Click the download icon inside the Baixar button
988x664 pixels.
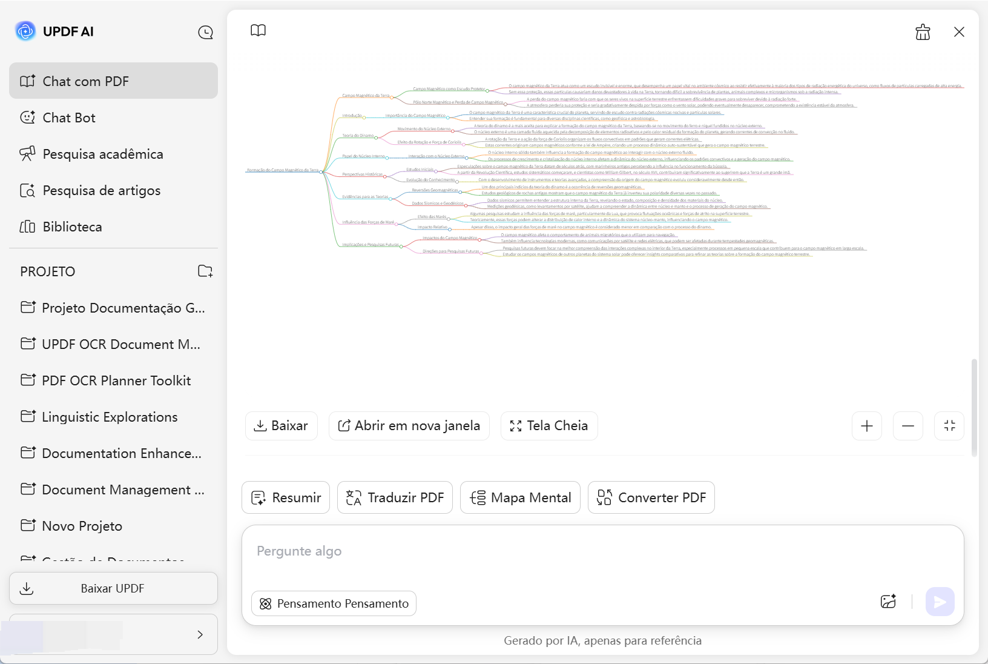[x=260, y=426]
